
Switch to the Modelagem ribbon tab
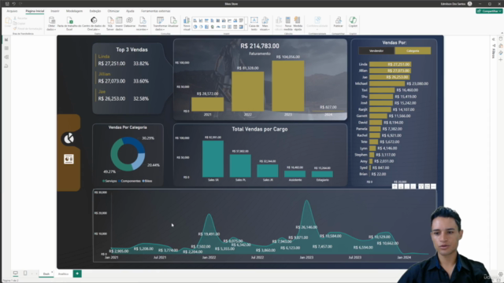74,11
